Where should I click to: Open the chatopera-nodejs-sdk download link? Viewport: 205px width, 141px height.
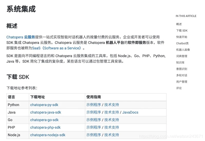pos(48,135)
